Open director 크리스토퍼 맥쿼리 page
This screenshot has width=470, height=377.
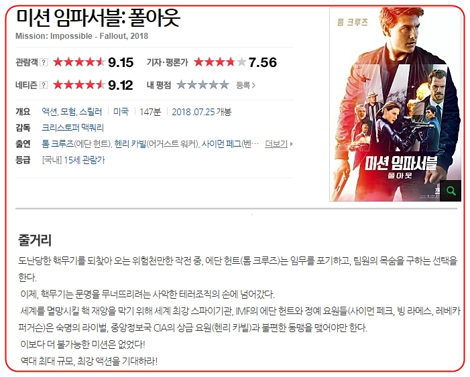[73, 128]
